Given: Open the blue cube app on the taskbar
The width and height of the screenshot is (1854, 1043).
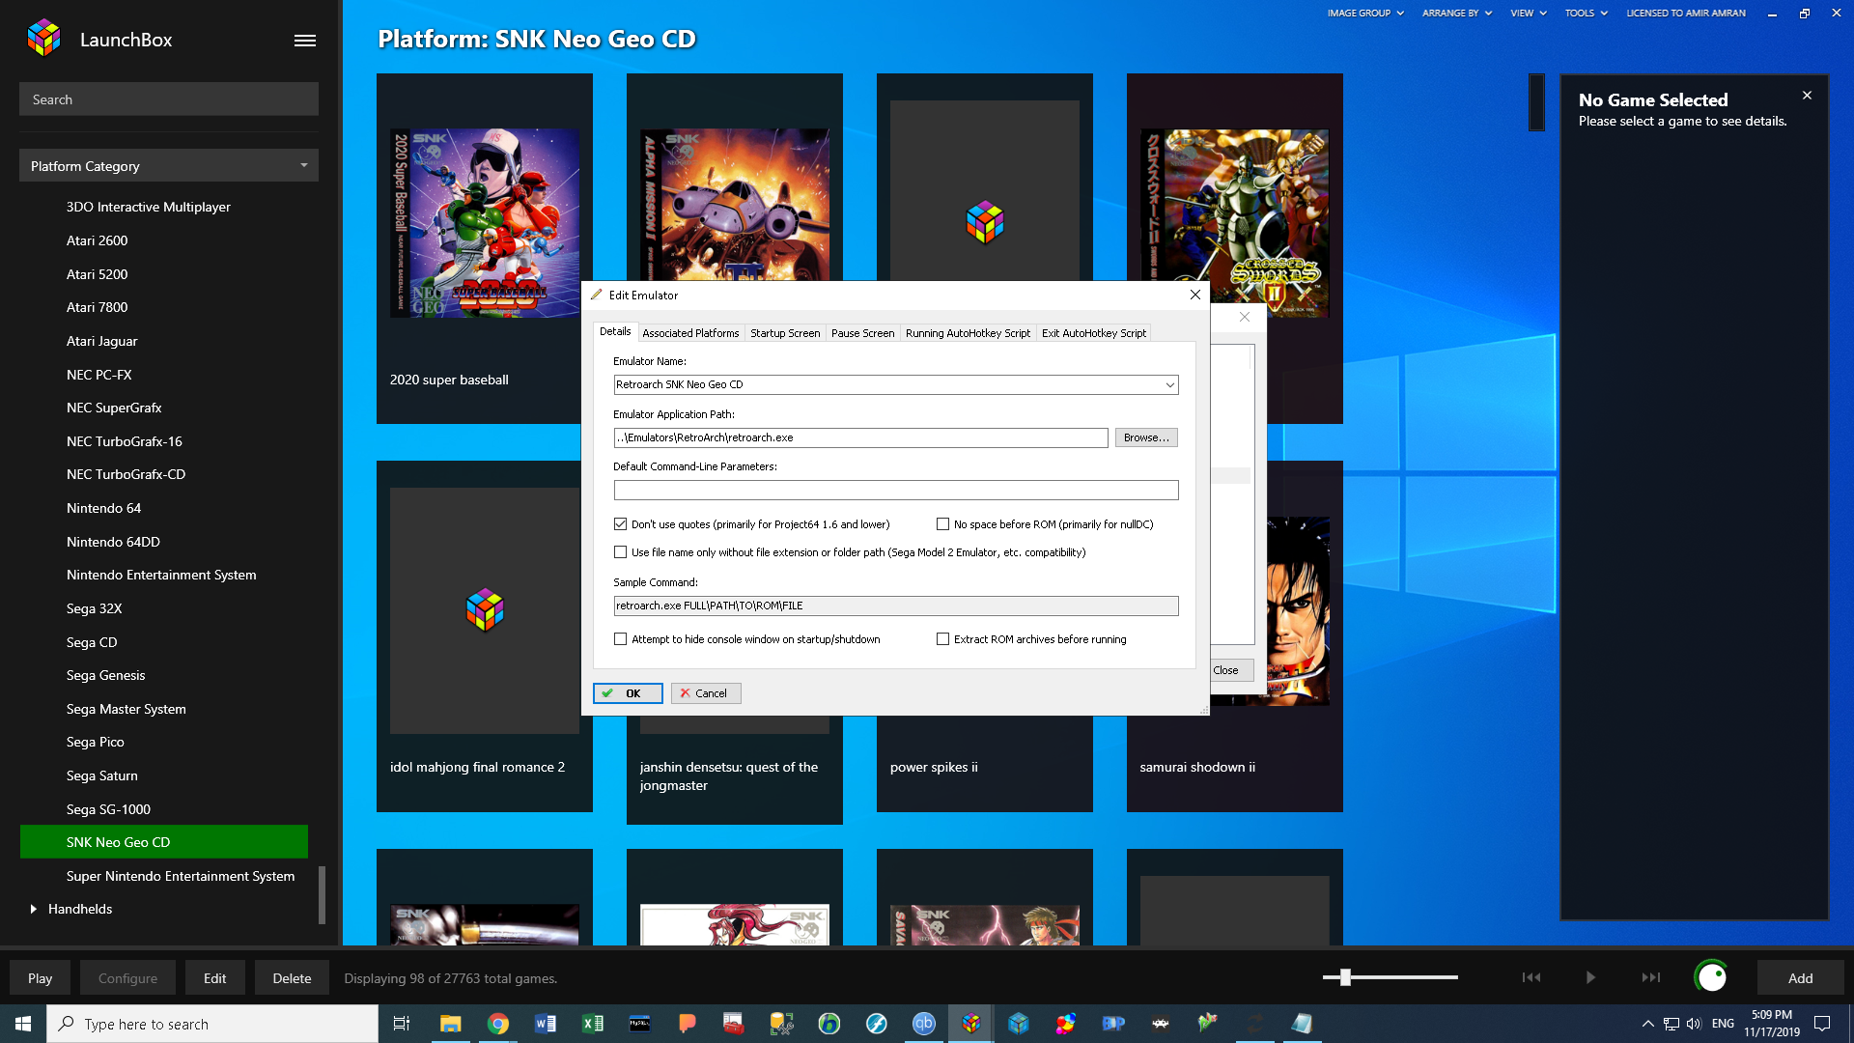Looking at the screenshot, I should click(1019, 1024).
